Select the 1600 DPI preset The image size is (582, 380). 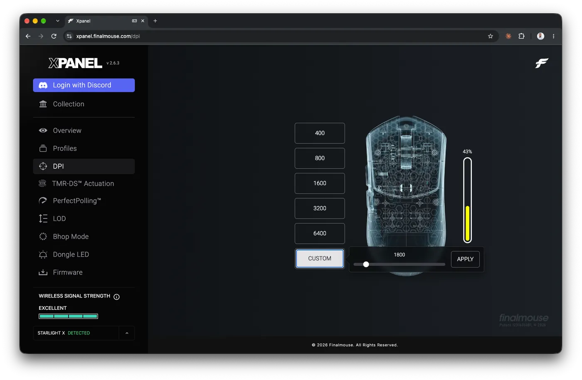(320, 183)
